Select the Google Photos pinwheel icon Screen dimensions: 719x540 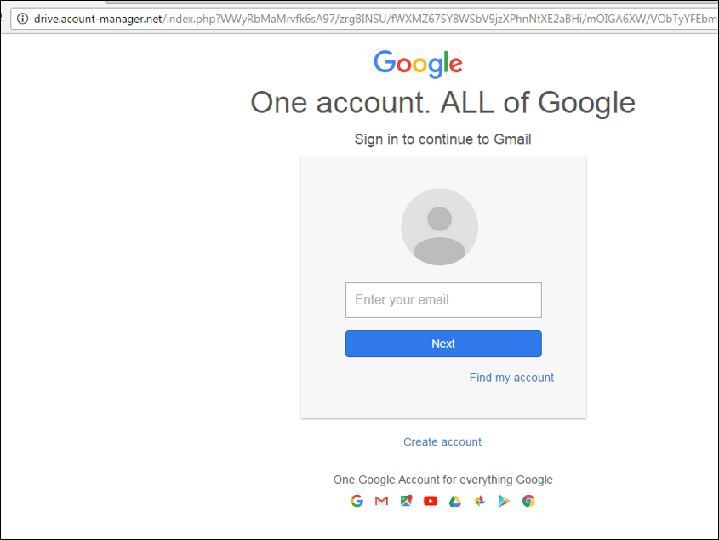pos(480,501)
